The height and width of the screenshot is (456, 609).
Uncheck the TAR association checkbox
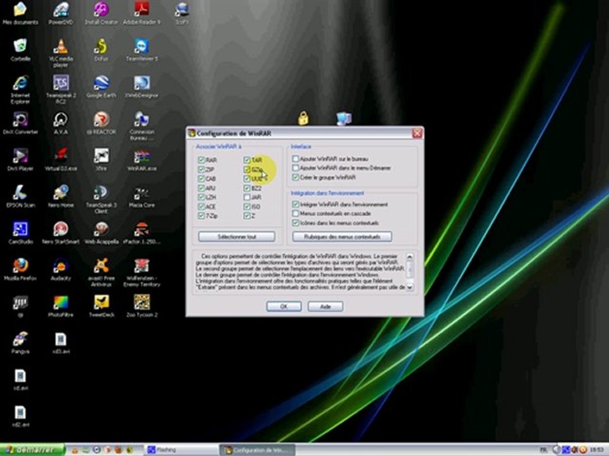tap(247, 160)
